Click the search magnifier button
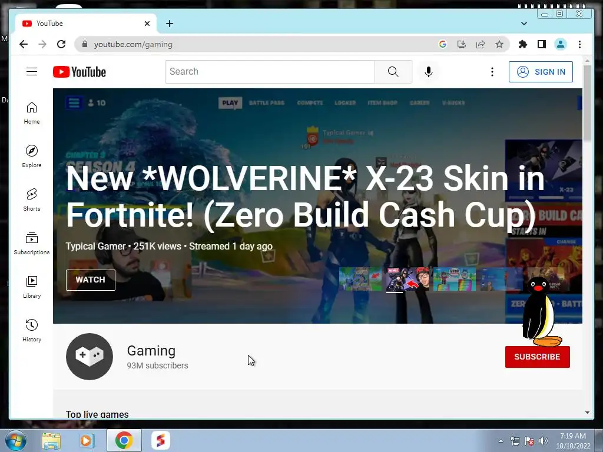 (x=393, y=71)
